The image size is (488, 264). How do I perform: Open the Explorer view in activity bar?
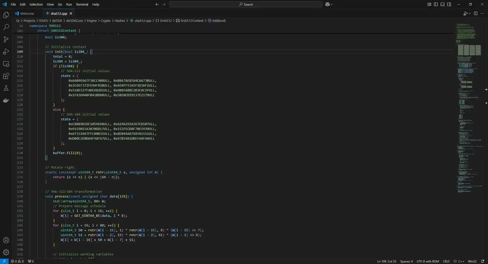[x=6, y=15]
